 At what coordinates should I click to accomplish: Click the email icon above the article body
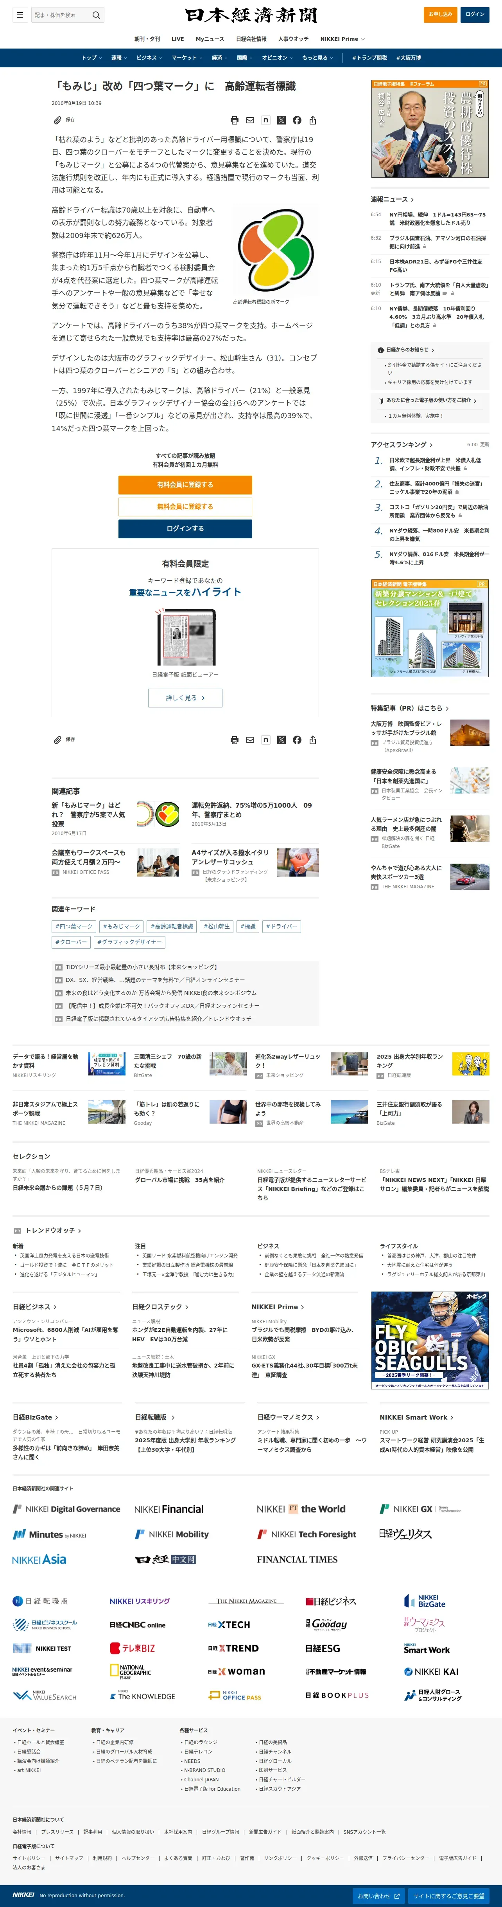[x=250, y=120]
